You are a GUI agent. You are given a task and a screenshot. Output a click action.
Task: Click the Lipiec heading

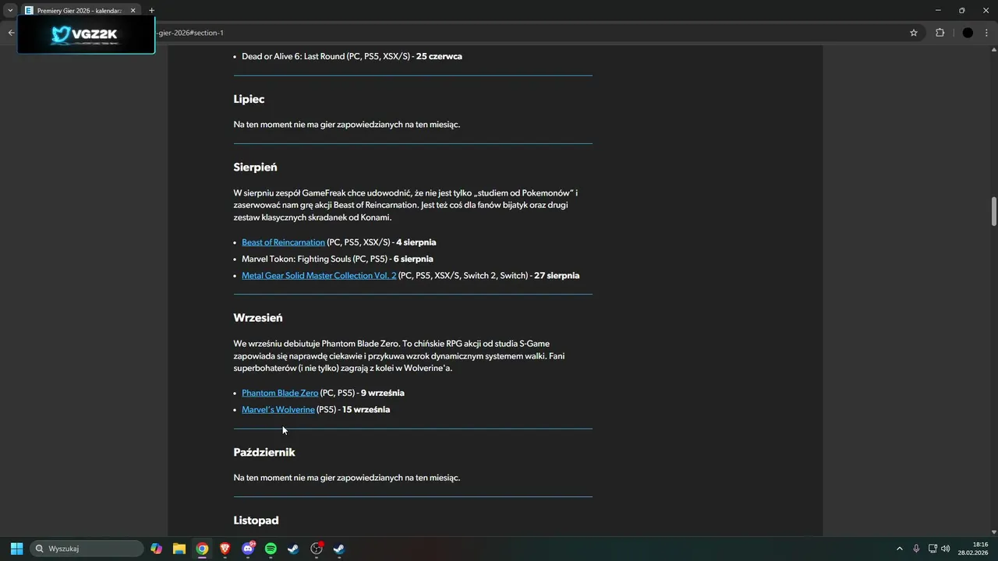click(249, 99)
